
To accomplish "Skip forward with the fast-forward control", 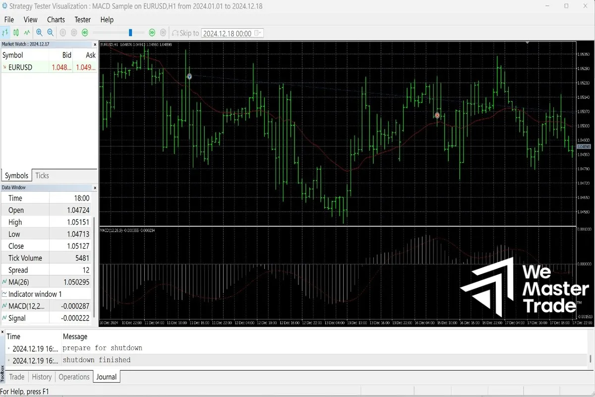I will pos(152,32).
